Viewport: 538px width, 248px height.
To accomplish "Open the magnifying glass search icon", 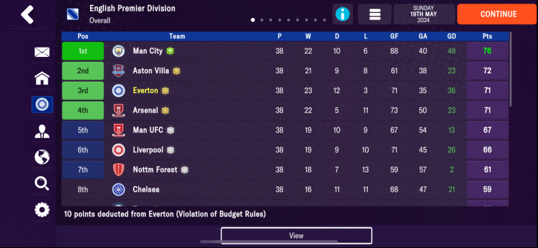I will pos(42,184).
